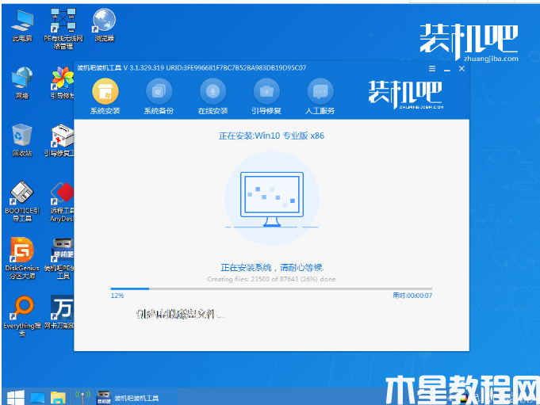Launch the 浏览器 desktop shortcut
Image resolution: width=540 pixels, height=405 pixels.
[105, 25]
